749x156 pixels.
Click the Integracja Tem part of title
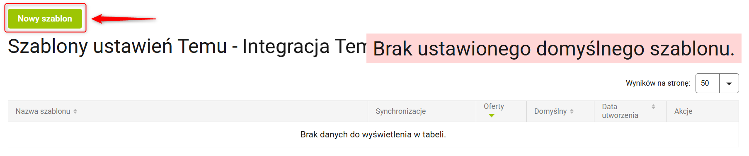(304, 46)
